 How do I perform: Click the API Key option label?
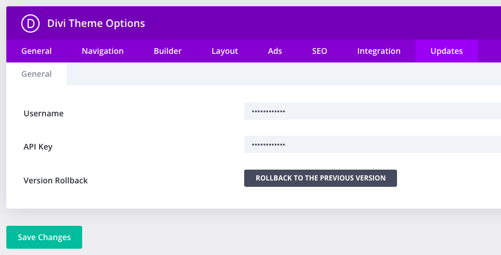pos(38,147)
